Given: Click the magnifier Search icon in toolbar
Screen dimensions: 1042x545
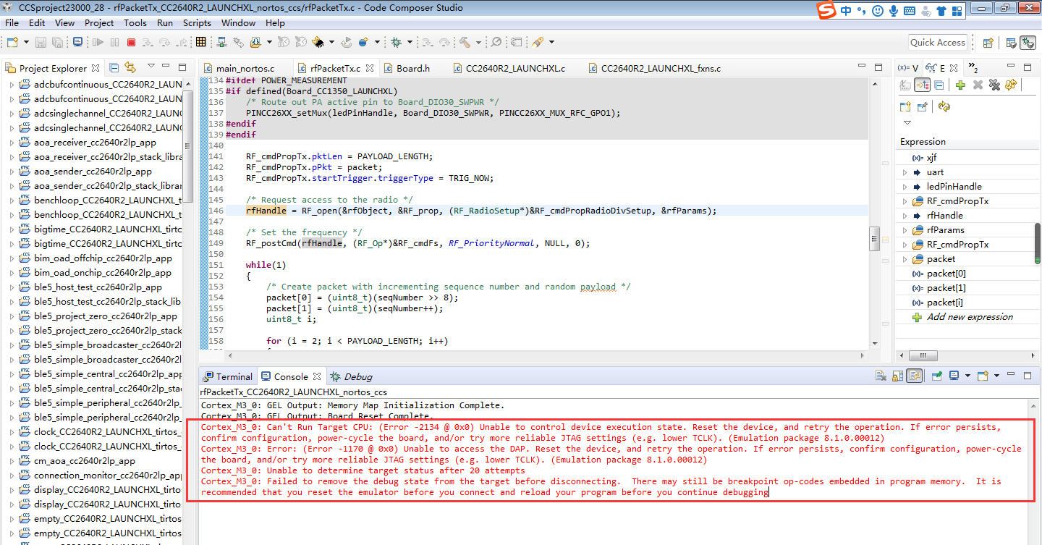Looking at the screenshot, I should click(496, 42).
